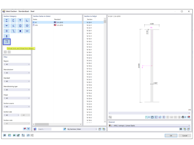194x145 pixels.
Task: Open the Shape filter dropdown
Action: coord(17,98)
